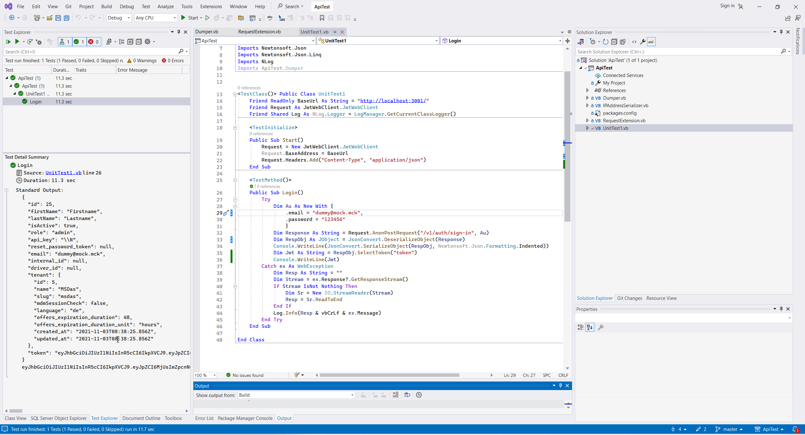Screen dimensions: 805x435
Task: Run All Tests In View icon
Action: tap(8, 42)
